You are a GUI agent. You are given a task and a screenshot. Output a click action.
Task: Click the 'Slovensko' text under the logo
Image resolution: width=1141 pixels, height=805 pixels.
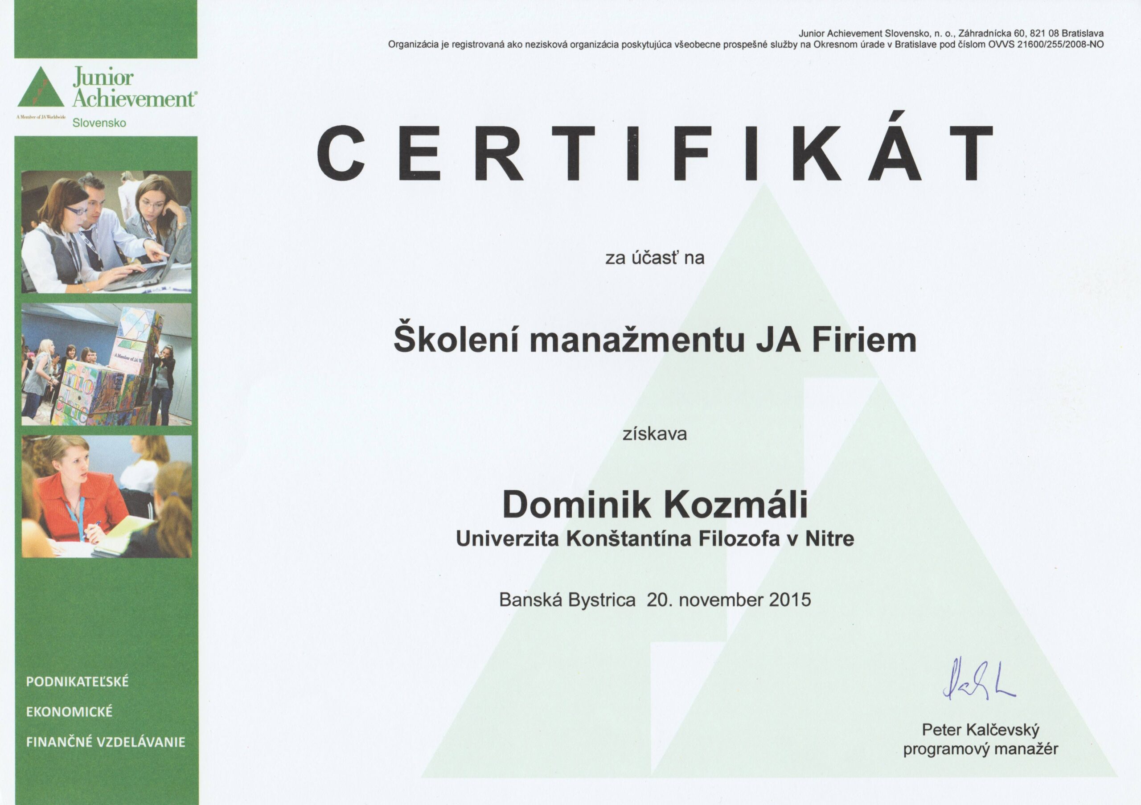pyautogui.click(x=99, y=123)
